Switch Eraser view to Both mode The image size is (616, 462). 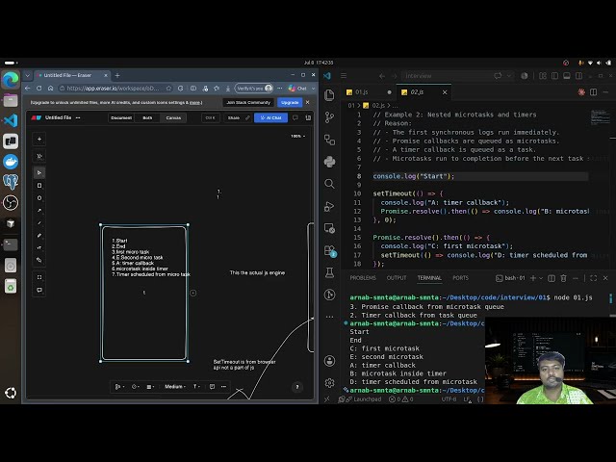point(147,117)
